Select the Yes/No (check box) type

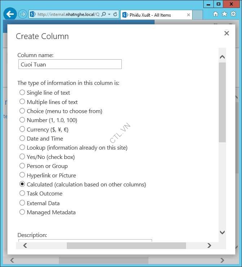22,157
